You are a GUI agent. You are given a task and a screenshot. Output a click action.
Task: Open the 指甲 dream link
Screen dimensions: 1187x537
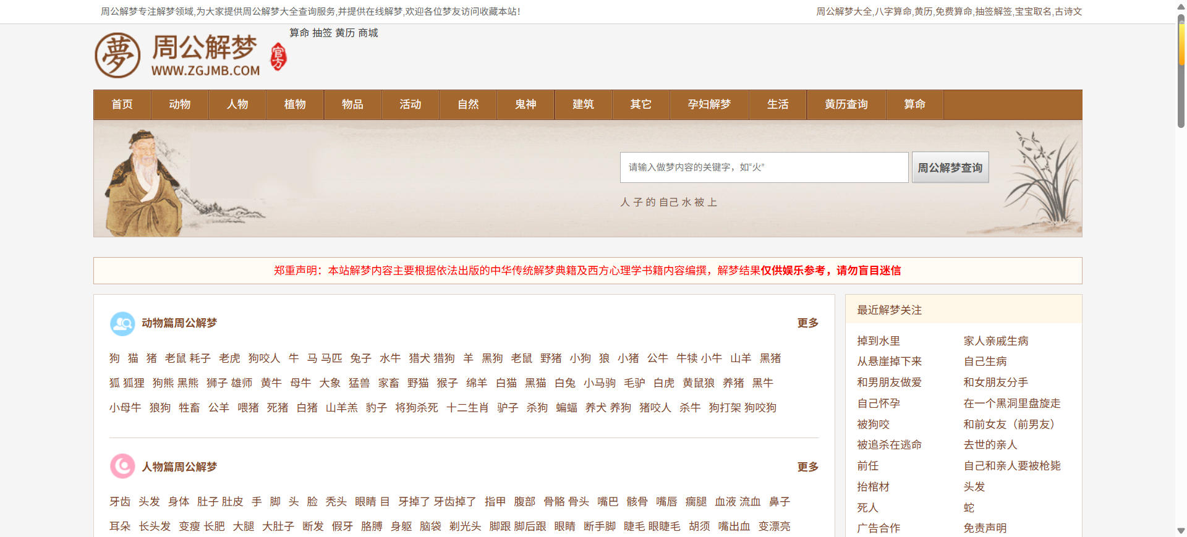tap(495, 502)
